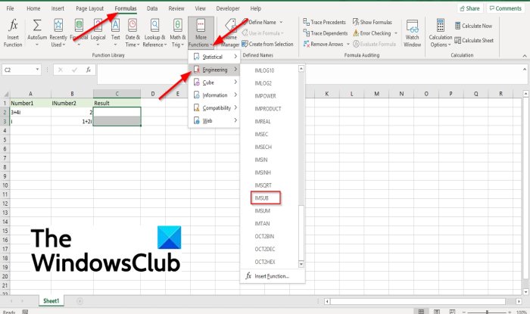Open the Watch Window

(412, 33)
